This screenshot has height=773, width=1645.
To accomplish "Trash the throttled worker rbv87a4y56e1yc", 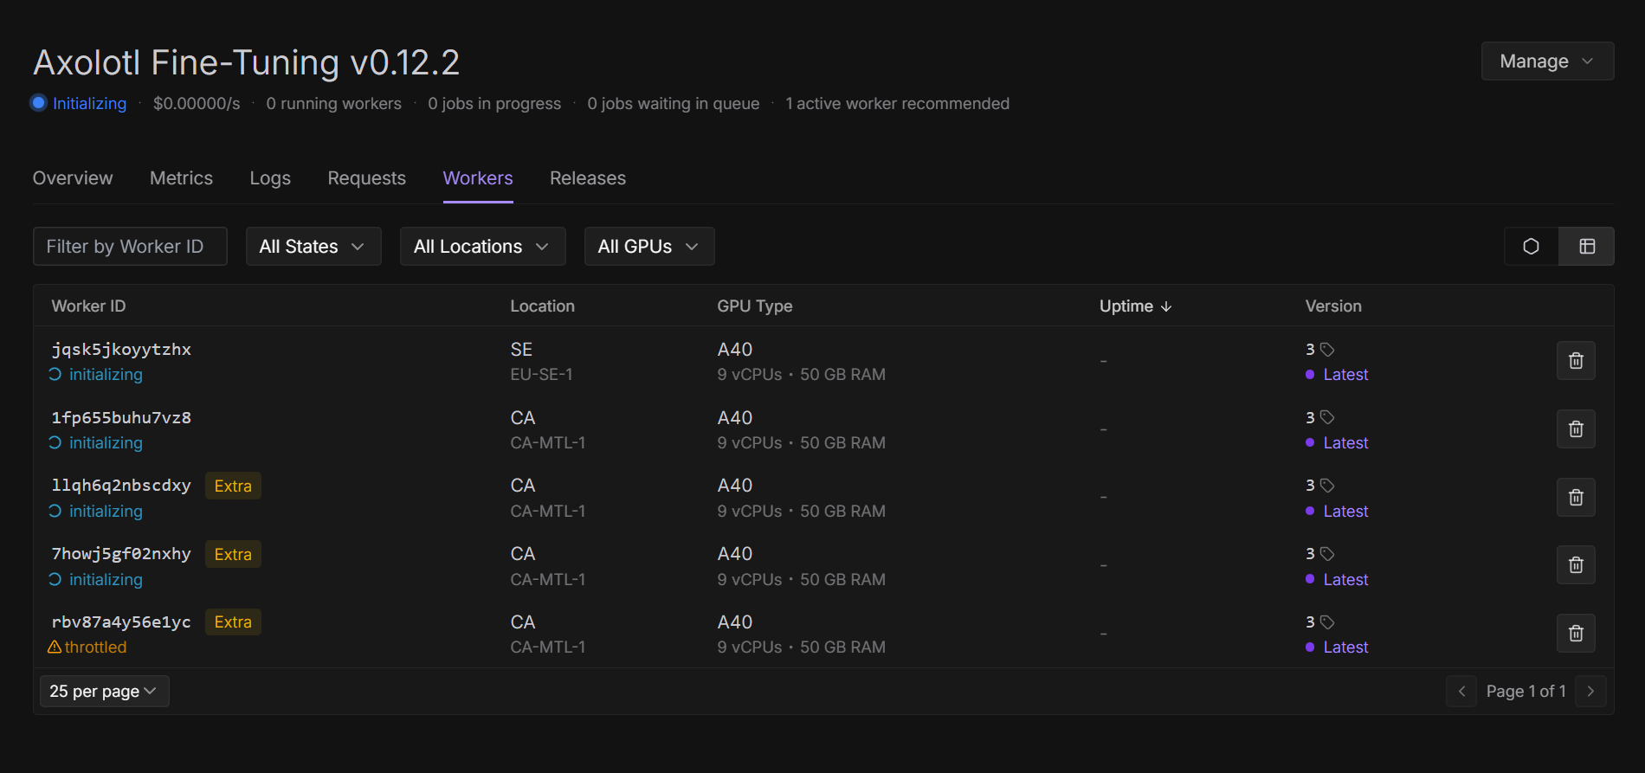I will coord(1576,634).
